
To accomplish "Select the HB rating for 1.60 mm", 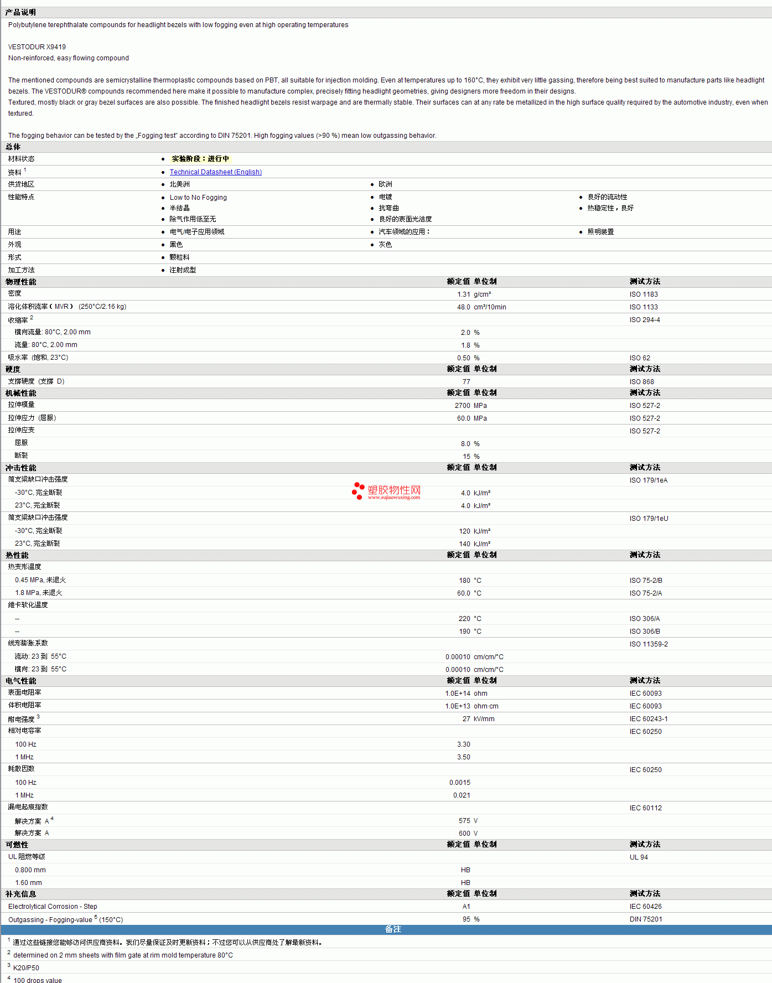I will pyautogui.click(x=465, y=883).
